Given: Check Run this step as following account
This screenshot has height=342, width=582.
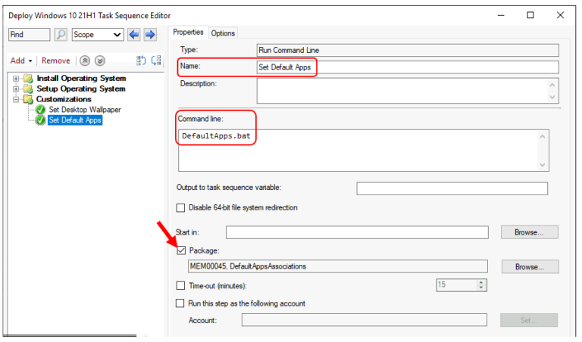Looking at the screenshot, I should [180, 303].
